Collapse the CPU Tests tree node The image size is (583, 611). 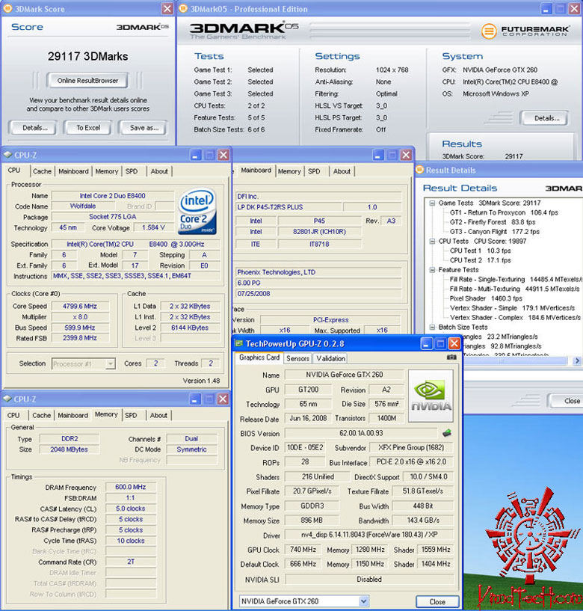(x=432, y=242)
